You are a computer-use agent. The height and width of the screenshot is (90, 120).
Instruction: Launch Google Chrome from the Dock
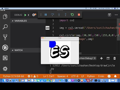pos(51,80)
